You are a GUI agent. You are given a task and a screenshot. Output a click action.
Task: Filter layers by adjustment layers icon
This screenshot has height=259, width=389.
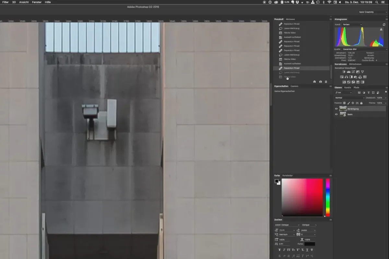(364, 93)
